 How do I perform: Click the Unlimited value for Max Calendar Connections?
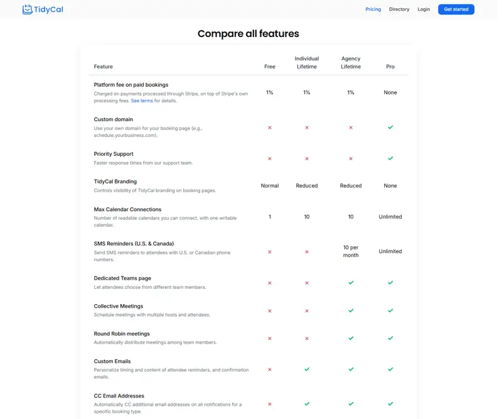click(x=390, y=217)
